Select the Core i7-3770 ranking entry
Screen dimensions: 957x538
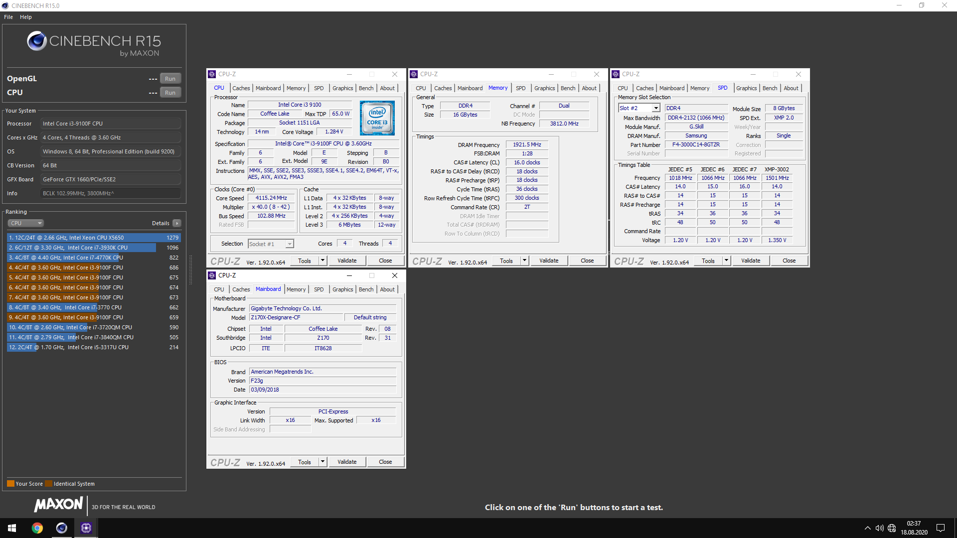[x=94, y=307]
